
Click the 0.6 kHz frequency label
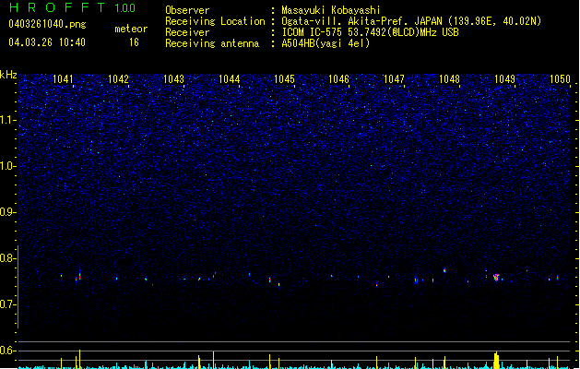pos(8,351)
